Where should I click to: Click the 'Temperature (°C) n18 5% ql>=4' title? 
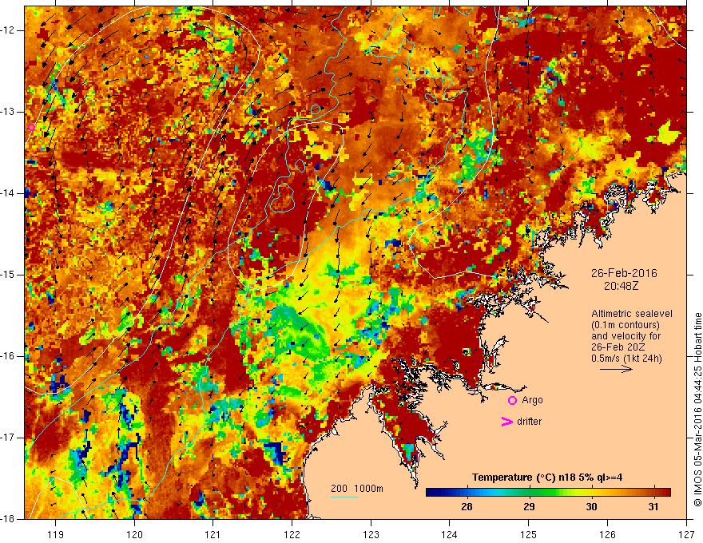pos(547,478)
